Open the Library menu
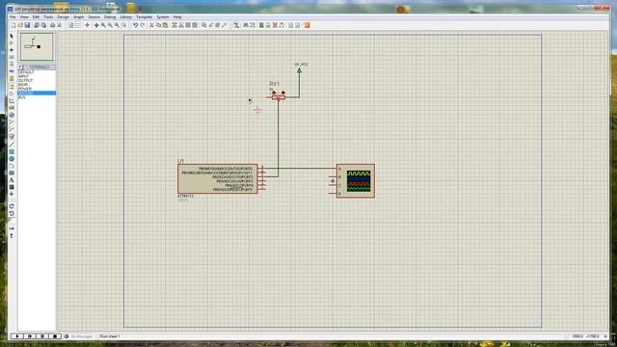Image resolution: width=617 pixels, height=347 pixels. (125, 17)
